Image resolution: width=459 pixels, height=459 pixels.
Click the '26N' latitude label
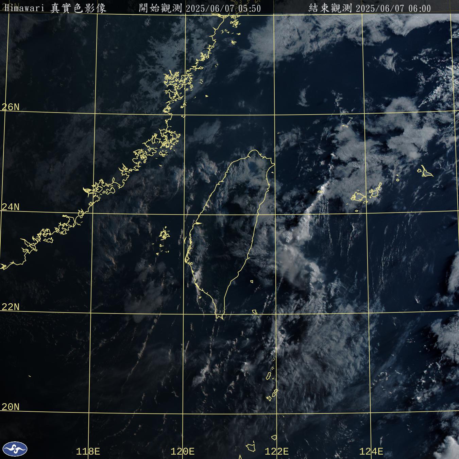pos(11,107)
